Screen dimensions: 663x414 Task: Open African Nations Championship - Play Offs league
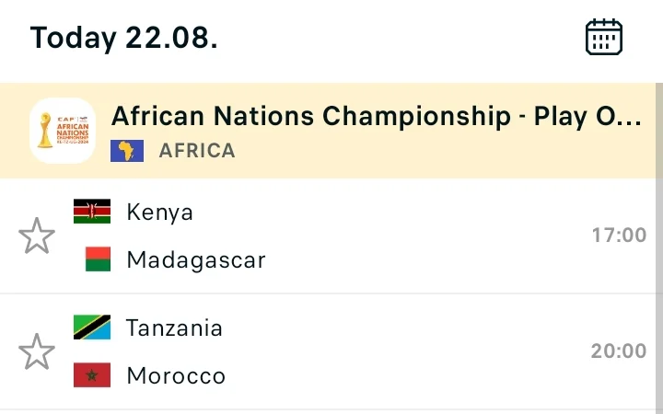[377, 116]
